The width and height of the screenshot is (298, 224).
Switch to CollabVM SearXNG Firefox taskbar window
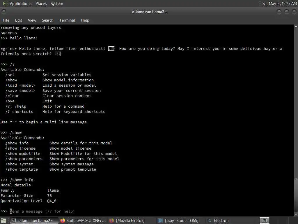83,220
